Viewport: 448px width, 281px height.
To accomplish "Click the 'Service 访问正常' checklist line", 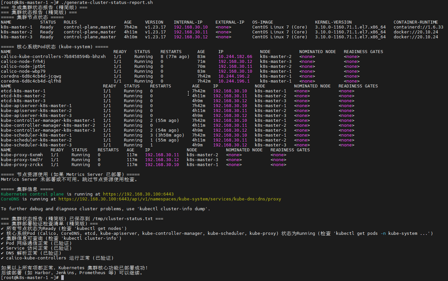I will pos(36,248).
